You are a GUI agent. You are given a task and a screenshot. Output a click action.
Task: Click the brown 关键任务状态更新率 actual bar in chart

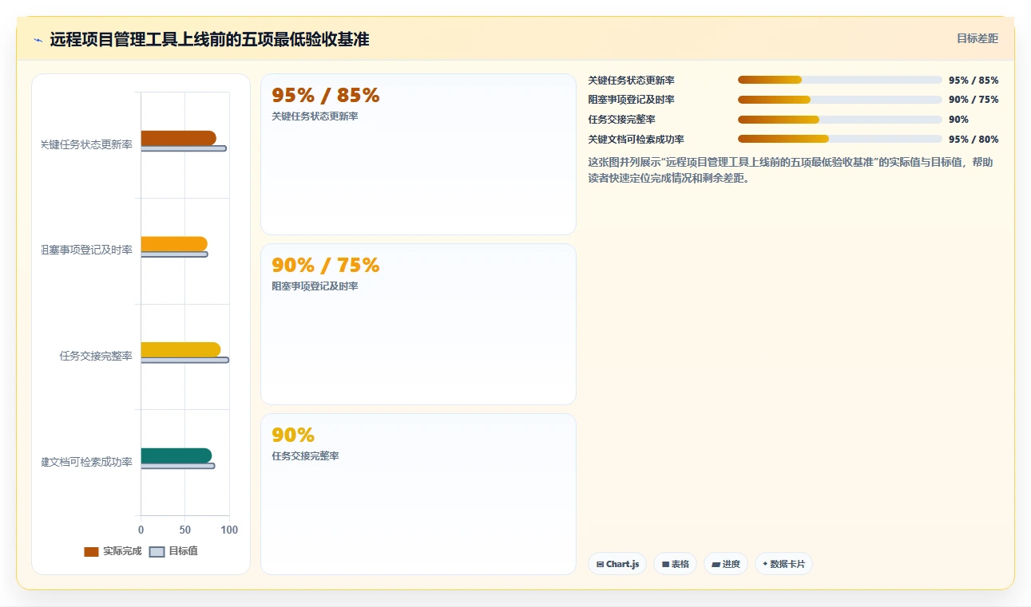coord(178,138)
